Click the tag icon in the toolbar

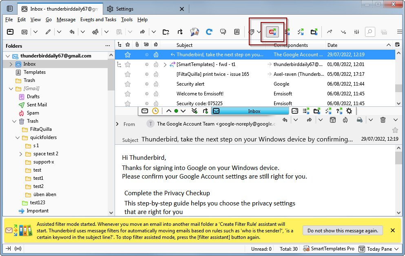pyautogui.click(x=251, y=32)
